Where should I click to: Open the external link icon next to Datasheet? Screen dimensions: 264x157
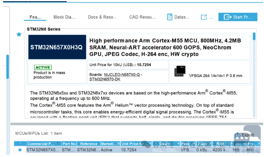click(204, 17)
